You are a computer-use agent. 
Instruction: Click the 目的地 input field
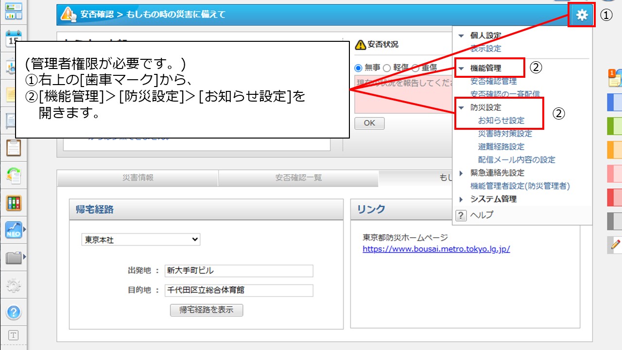(x=239, y=290)
